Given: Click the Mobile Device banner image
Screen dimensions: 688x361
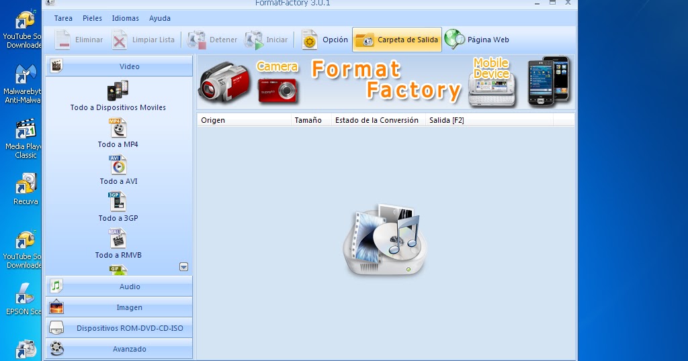Looking at the screenshot, I should (492, 83).
